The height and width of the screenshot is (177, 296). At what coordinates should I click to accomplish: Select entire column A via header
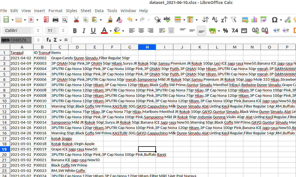click(22, 47)
